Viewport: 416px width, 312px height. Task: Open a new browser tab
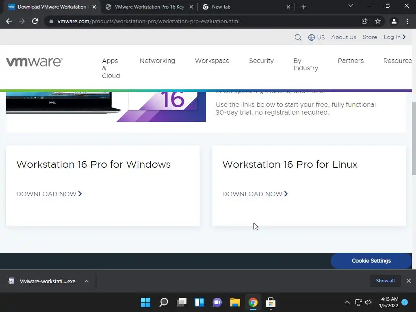pos(304,7)
